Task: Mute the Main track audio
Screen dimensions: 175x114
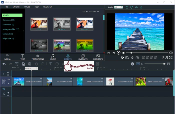Action: click(x=8, y=84)
